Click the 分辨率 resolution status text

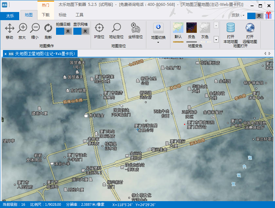tap(85, 204)
